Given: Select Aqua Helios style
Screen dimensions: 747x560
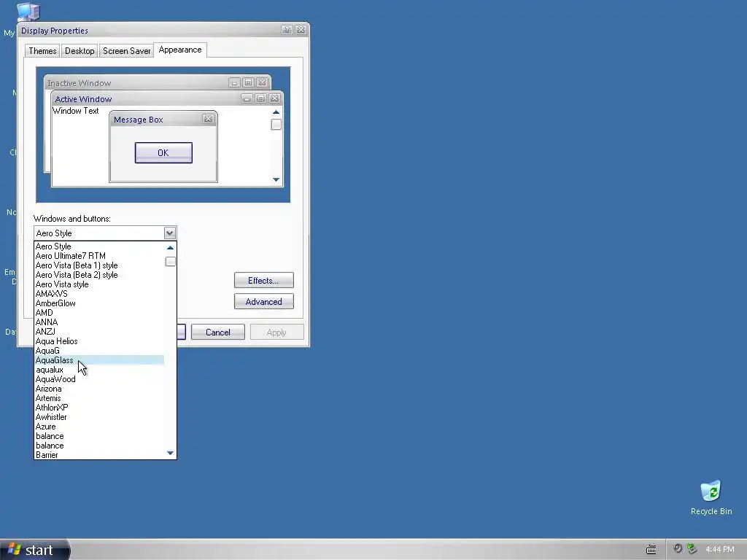Looking at the screenshot, I should [99, 341].
